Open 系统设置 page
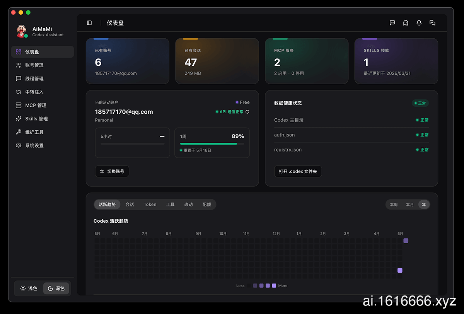Viewport: 464px width, 314px height. 43,145
